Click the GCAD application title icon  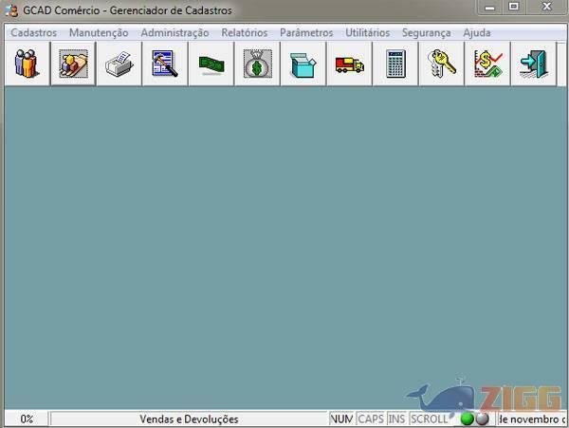pyautogui.click(x=11, y=10)
